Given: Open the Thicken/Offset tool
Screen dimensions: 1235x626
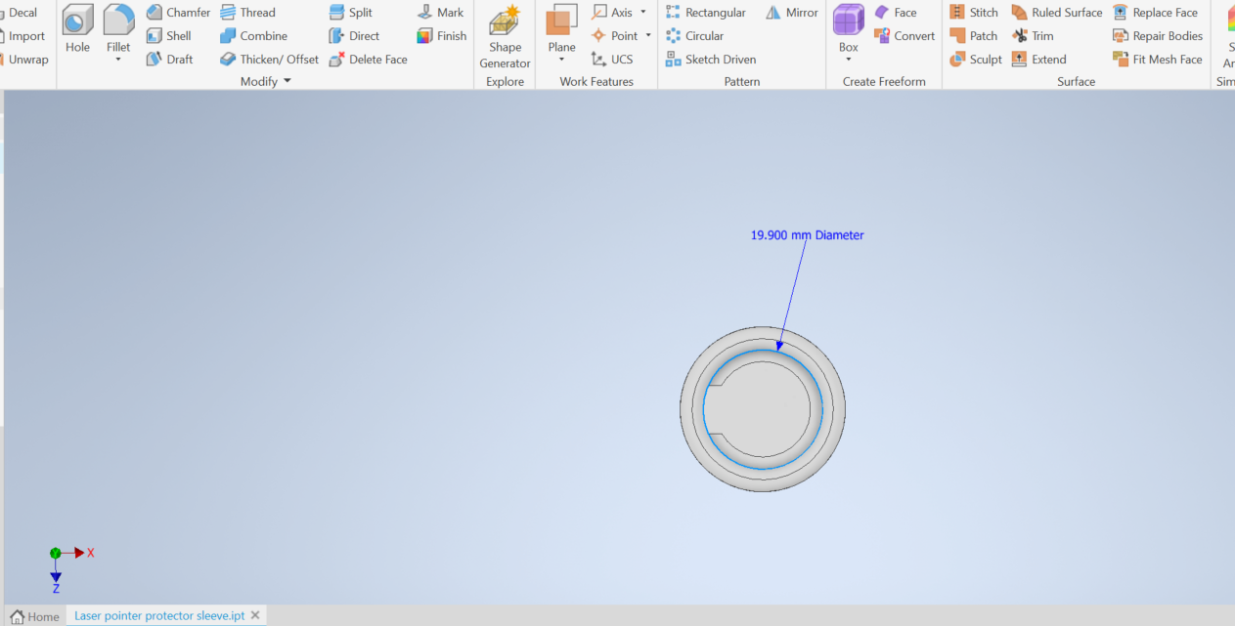Looking at the screenshot, I should (x=269, y=60).
